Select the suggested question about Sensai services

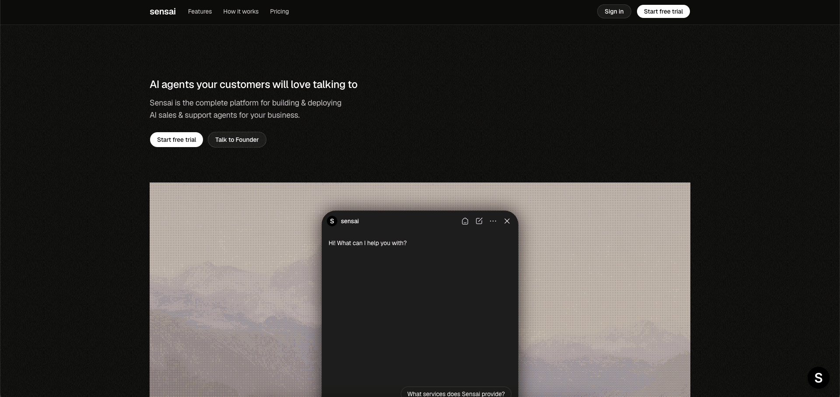coord(456,393)
